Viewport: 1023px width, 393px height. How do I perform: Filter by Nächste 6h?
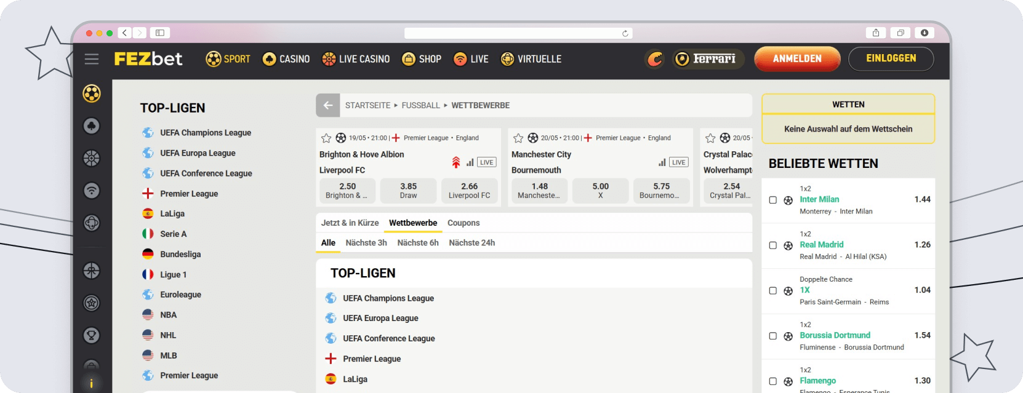[418, 243]
